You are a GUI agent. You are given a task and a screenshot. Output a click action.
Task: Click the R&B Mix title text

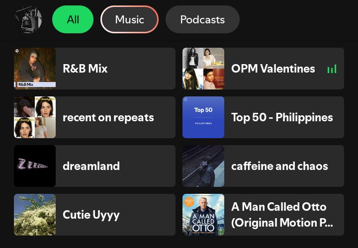coord(85,69)
